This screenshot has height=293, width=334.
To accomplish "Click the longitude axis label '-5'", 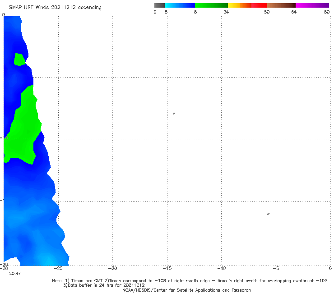I will tap(276, 268).
